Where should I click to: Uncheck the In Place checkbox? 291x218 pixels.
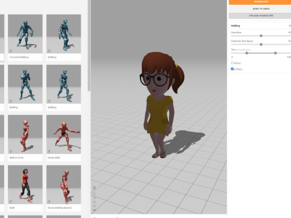click(x=232, y=69)
